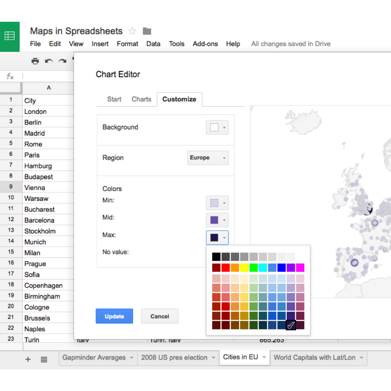Screen dimensions: 391x391
Task: Click the print icon in toolbar
Action: pyautogui.click(x=35, y=61)
